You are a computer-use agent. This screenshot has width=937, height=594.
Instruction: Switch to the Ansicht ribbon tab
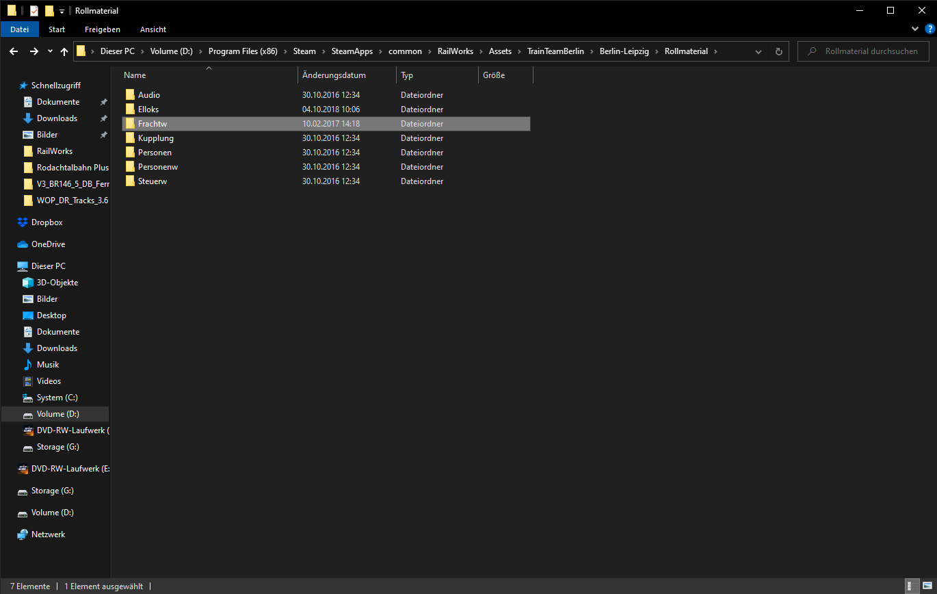click(153, 29)
